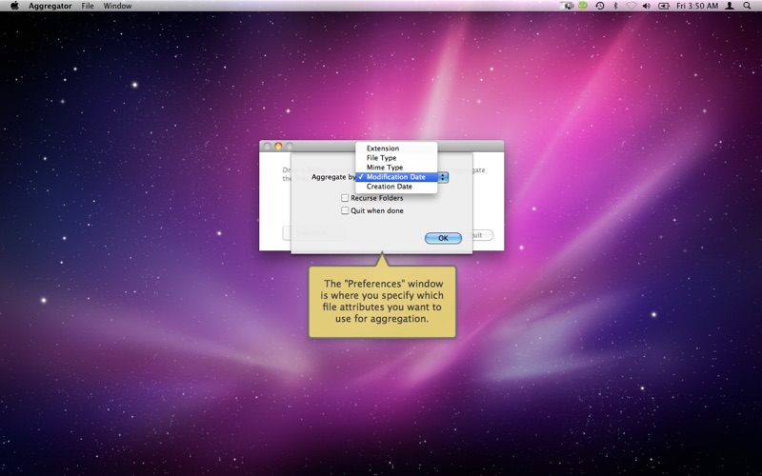Image resolution: width=762 pixels, height=476 pixels.
Task: Click the partly hidden Quit button behind sheet
Action: pyautogui.click(x=483, y=235)
